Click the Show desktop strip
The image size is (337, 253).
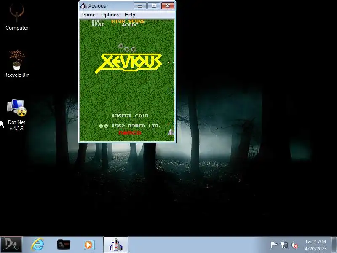[334, 245]
